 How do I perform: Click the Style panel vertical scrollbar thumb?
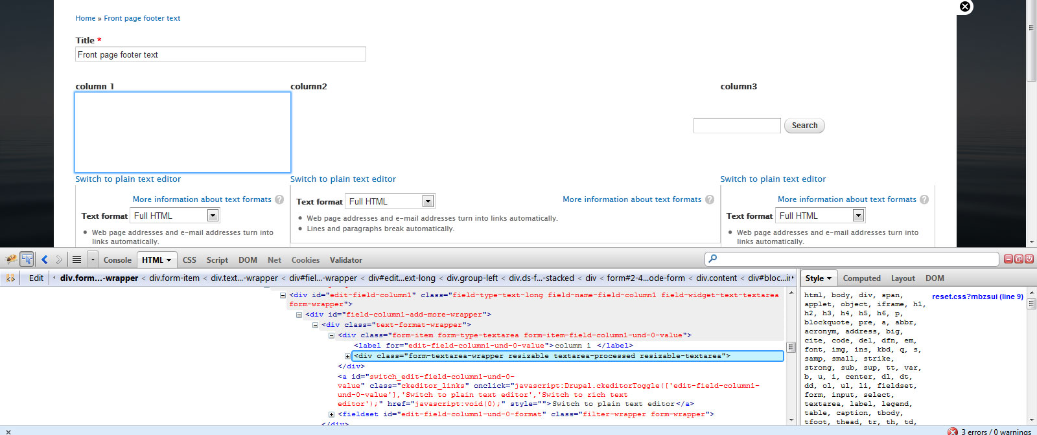(1032, 304)
